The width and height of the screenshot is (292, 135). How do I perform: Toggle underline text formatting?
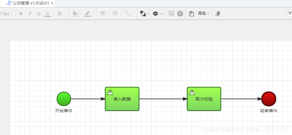[39, 13]
